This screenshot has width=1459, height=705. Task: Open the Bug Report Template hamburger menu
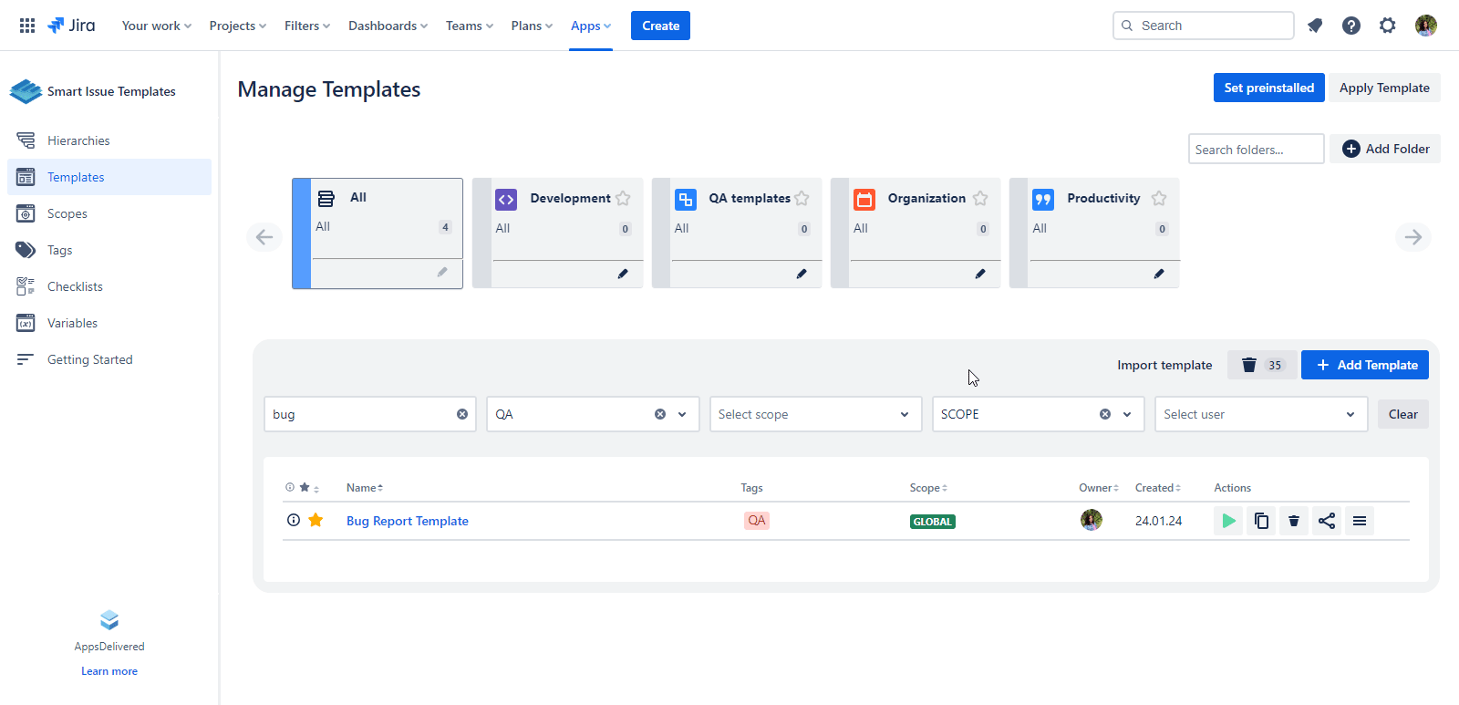coord(1360,521)
